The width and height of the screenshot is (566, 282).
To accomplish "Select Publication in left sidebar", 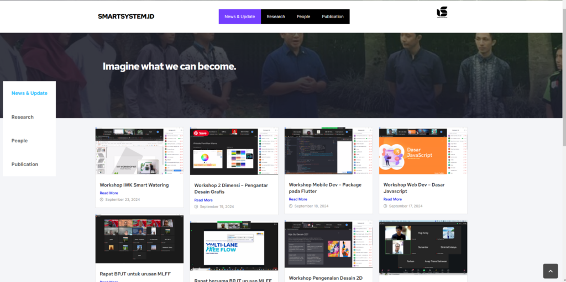I will pyautogui.click(x=24, y=164).
